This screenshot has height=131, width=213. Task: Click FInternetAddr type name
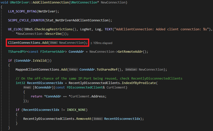point(52,52)
